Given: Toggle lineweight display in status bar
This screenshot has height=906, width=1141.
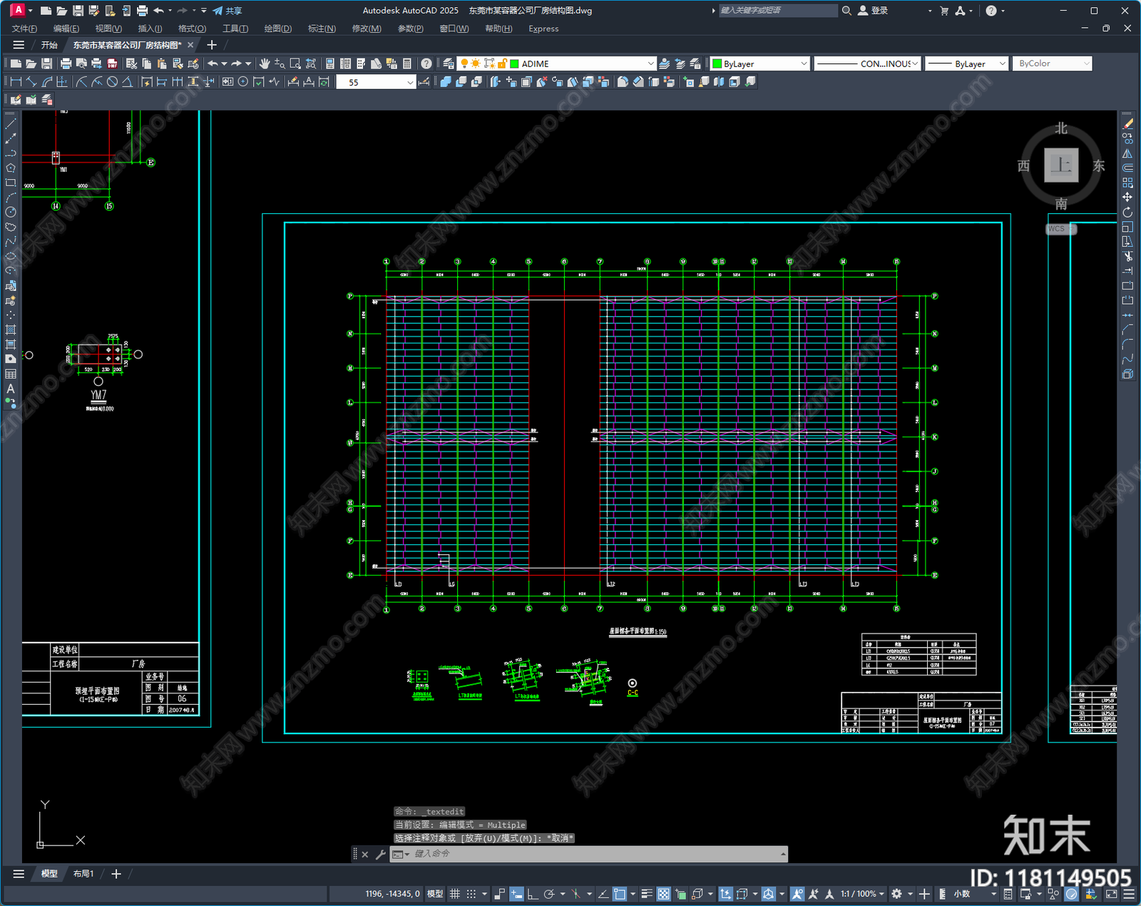Looking at the screenshot, I should [x=647, y=894].
